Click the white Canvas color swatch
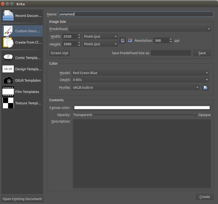The image size is (218, 204). click(x=142, y=108)
